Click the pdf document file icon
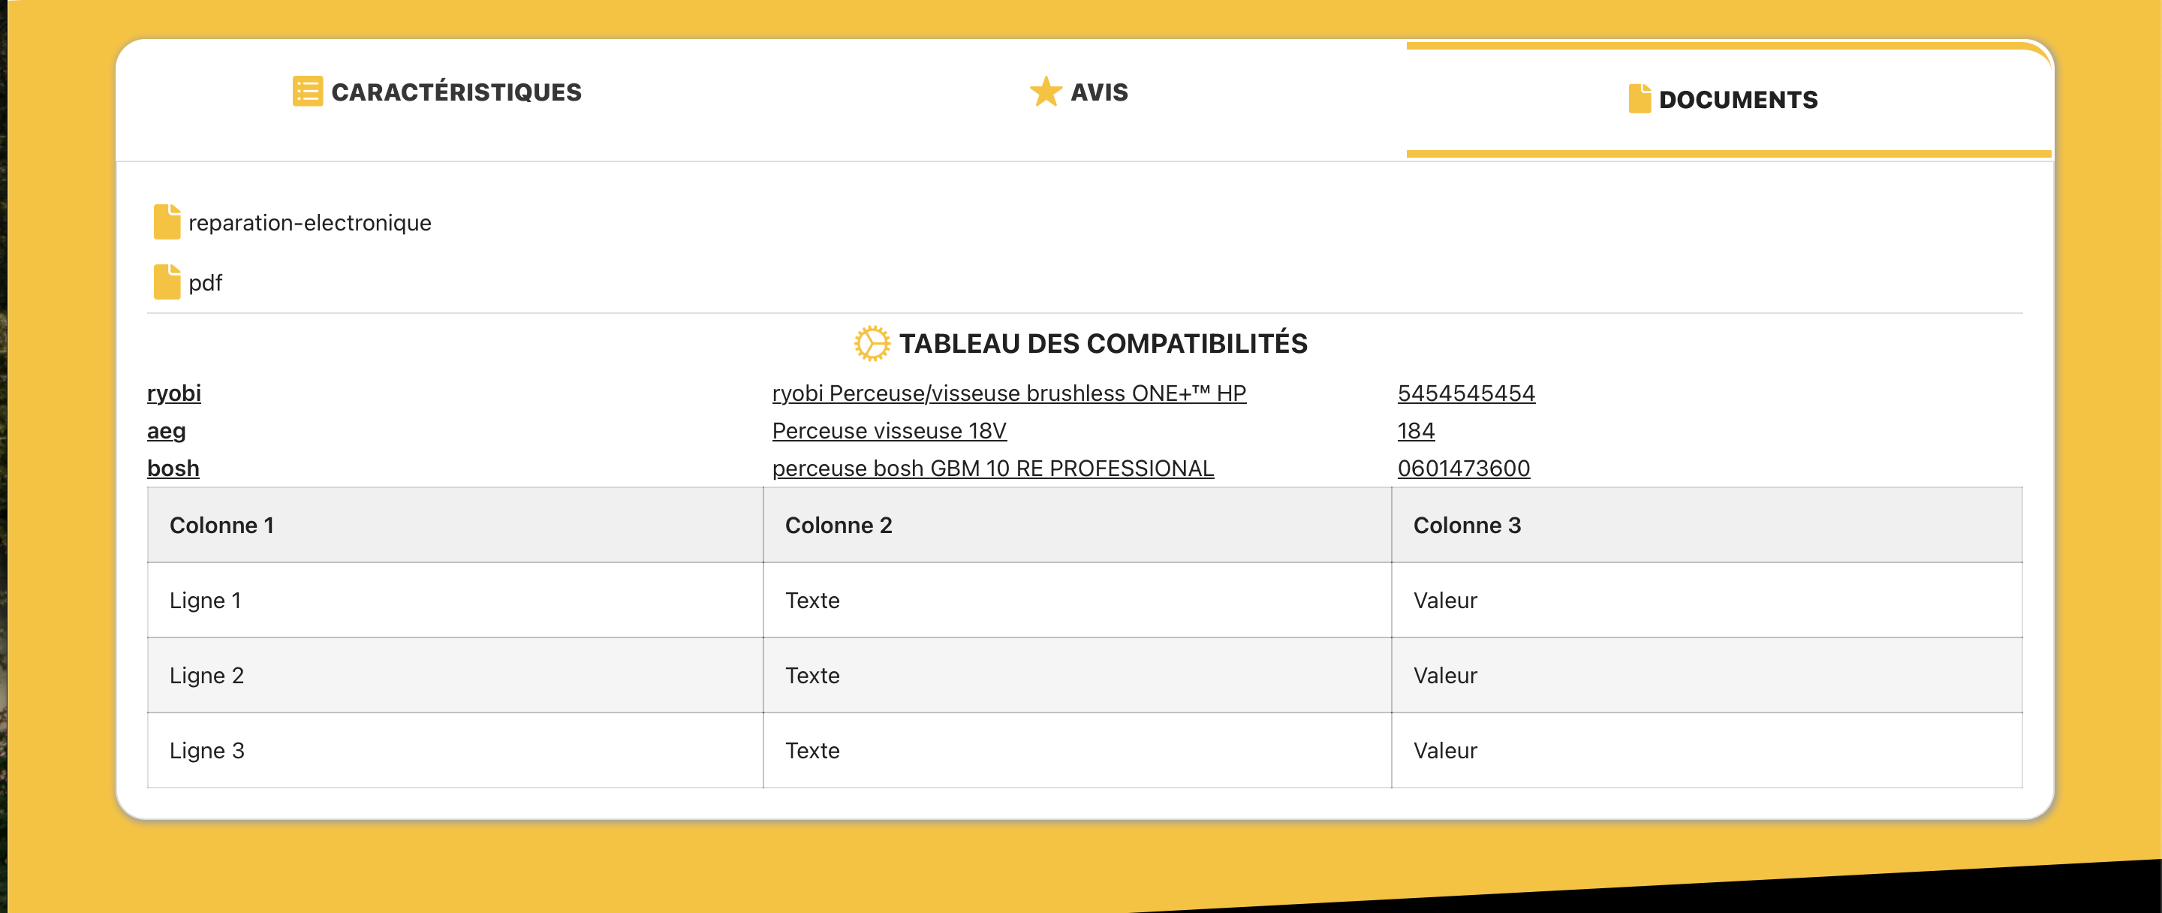 tap(166, 283)
